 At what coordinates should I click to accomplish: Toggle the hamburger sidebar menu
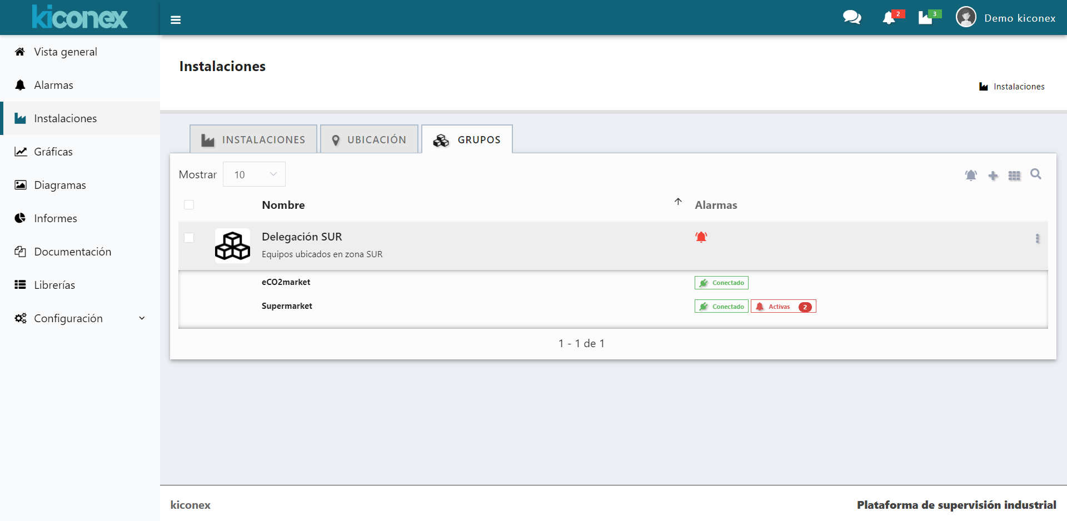176,20
